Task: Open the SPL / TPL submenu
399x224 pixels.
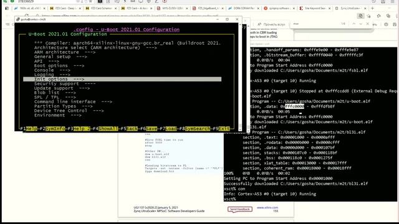Action: pyautogui.click(x=55, y=97)
